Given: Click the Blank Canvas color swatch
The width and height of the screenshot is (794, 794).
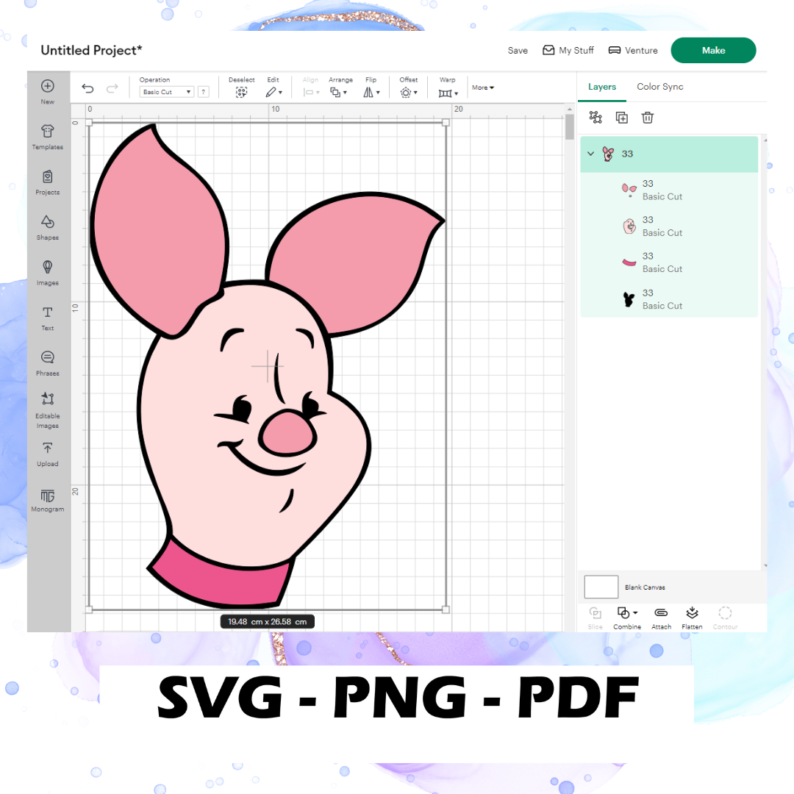Looking at the screenshot, I should pyautogui.click(x=601, y=587).
